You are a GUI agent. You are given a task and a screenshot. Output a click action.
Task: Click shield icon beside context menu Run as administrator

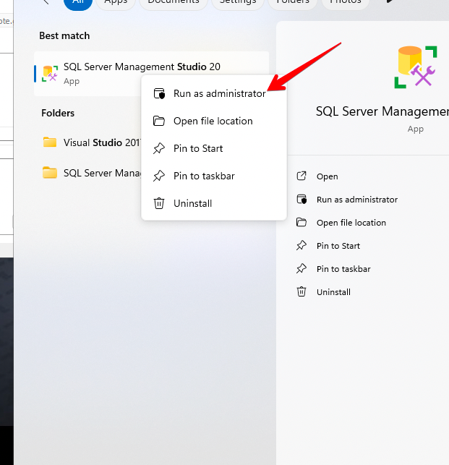pyautogui.click(x=159, y=94)
